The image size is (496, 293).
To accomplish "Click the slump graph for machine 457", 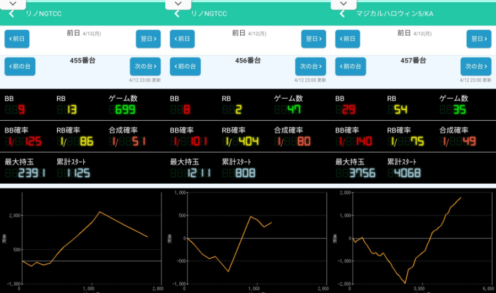I will 419,238.
